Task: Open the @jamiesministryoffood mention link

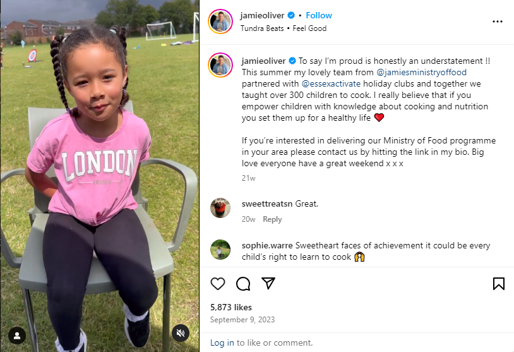Action: [421, 72]
